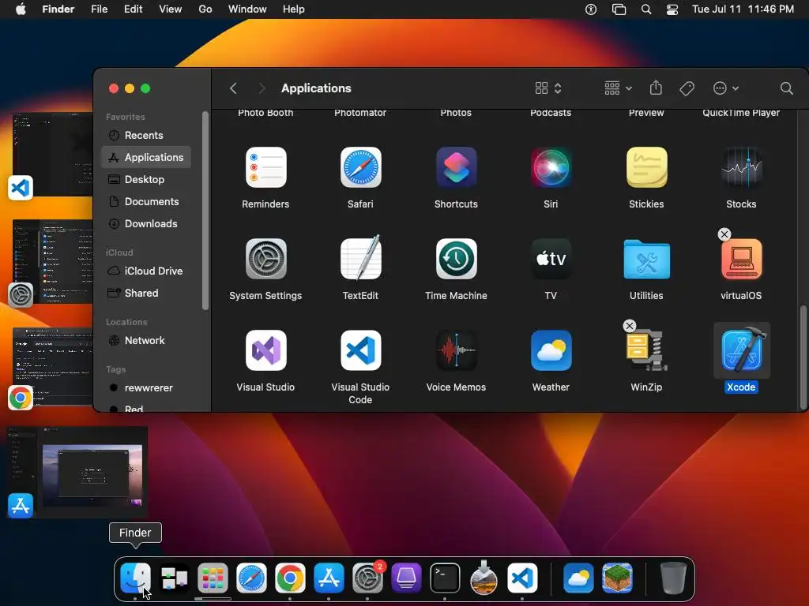The height and width of the screenshot is (606, 809).
Task: Select the Weather app in Applications
Action: pos(551,350)
